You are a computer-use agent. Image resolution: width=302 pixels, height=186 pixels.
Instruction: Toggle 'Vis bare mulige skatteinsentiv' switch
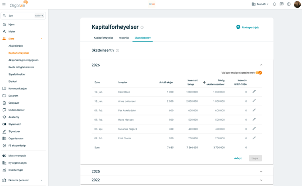(259, 73)
